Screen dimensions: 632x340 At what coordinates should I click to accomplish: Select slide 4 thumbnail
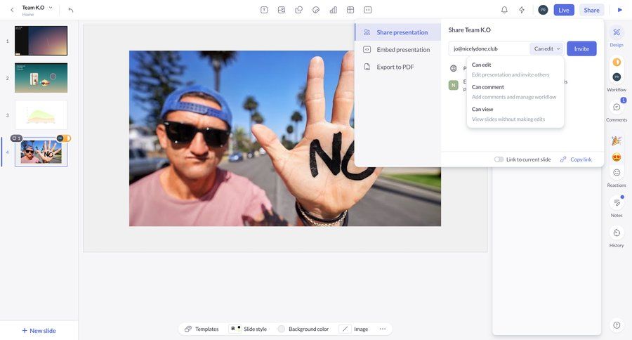pyautogui.click(x=41, y=152)
